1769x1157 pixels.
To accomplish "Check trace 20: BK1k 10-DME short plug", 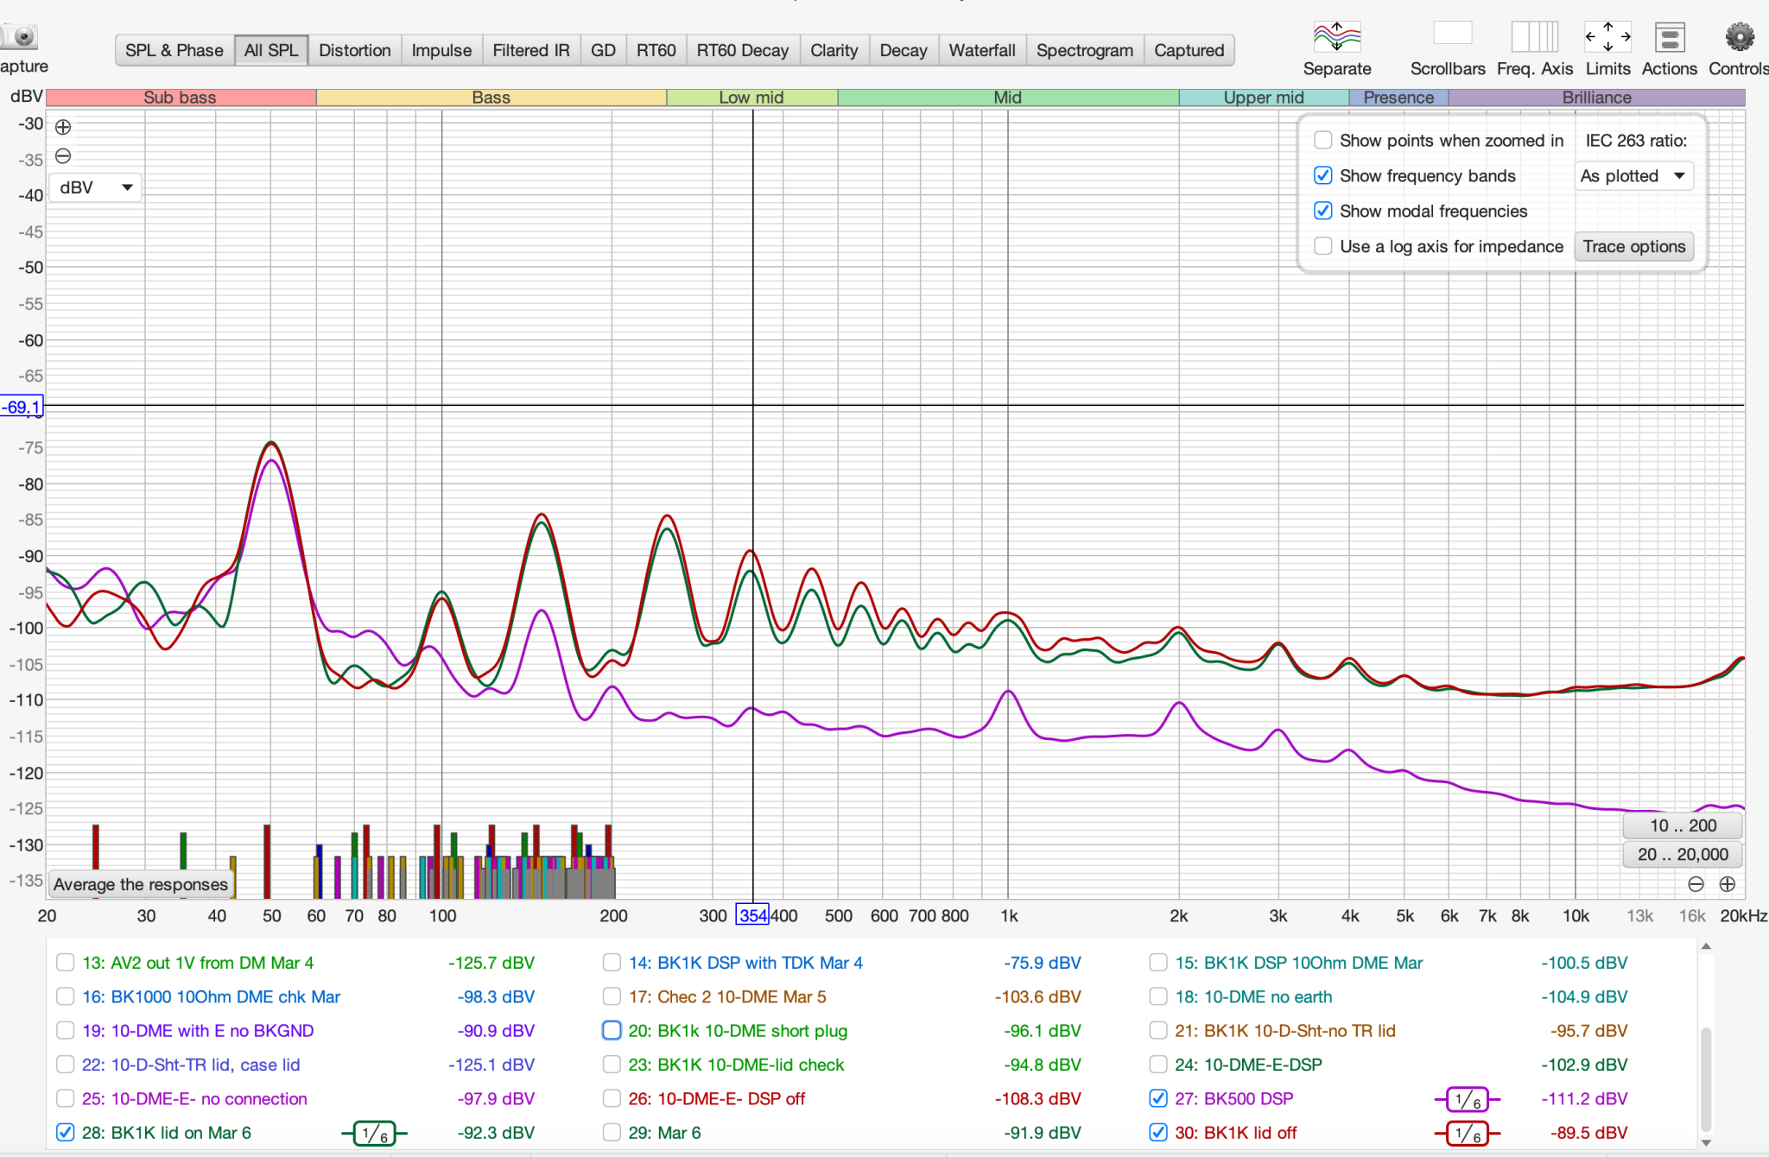I will [x=612, y=1030].
